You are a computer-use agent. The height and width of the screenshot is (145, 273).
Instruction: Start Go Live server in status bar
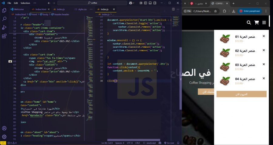tap(169, 143)
